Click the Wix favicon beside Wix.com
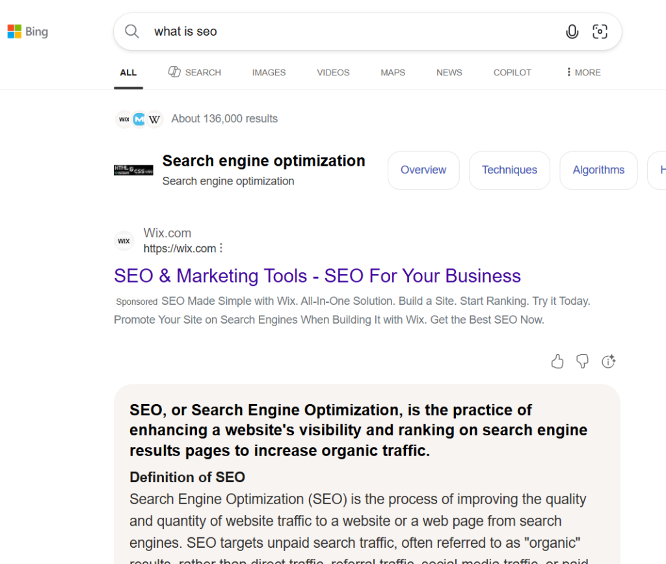The image size is (666, 564). point(124,241)
